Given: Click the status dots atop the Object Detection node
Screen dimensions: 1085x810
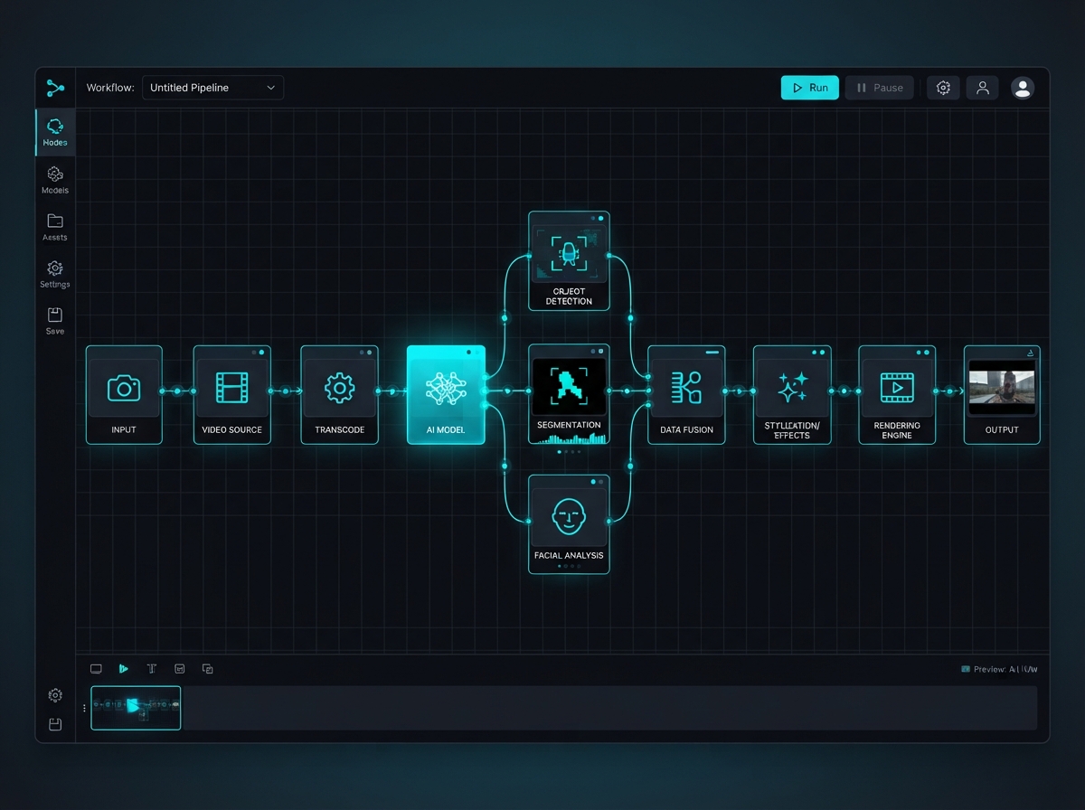Looking at the screenshot, I should 596,218.
